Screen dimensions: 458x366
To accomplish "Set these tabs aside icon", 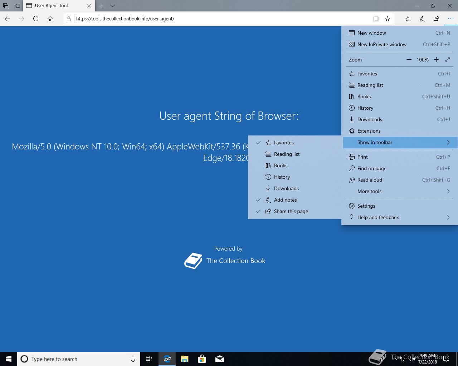I will (x=17, y=6).
